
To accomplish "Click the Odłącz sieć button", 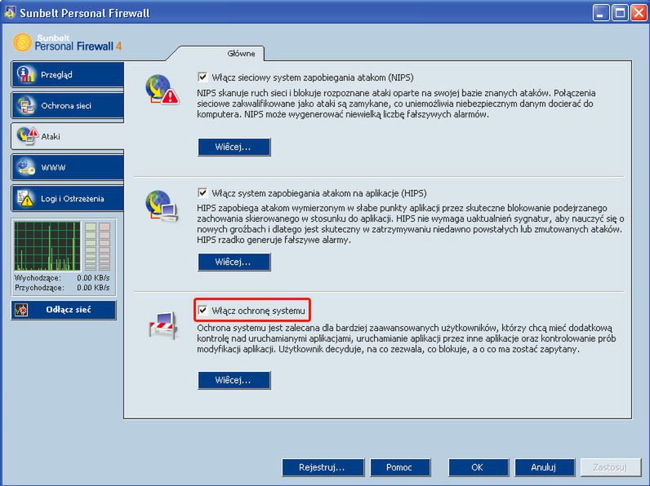I will 64,310.
